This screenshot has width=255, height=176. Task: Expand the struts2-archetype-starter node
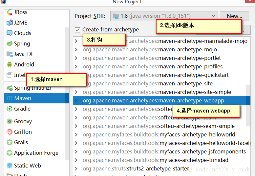point(76,169)
